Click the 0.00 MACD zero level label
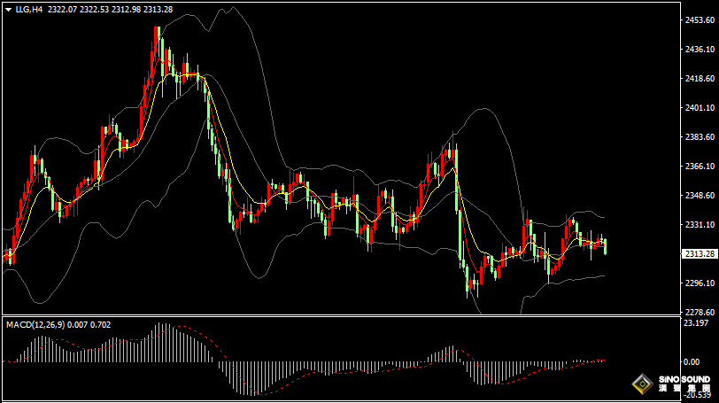Viewport: 719px width, 403px height. click(692, 361)
